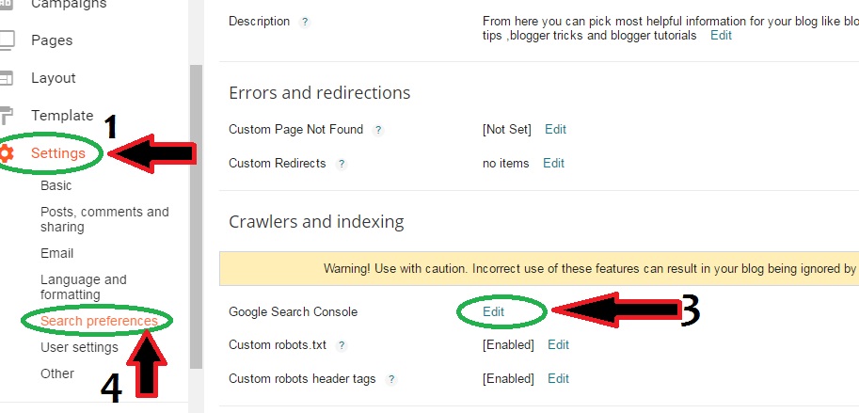Open Search preferences settings page

pyautogui.click(x=99, y=321)
